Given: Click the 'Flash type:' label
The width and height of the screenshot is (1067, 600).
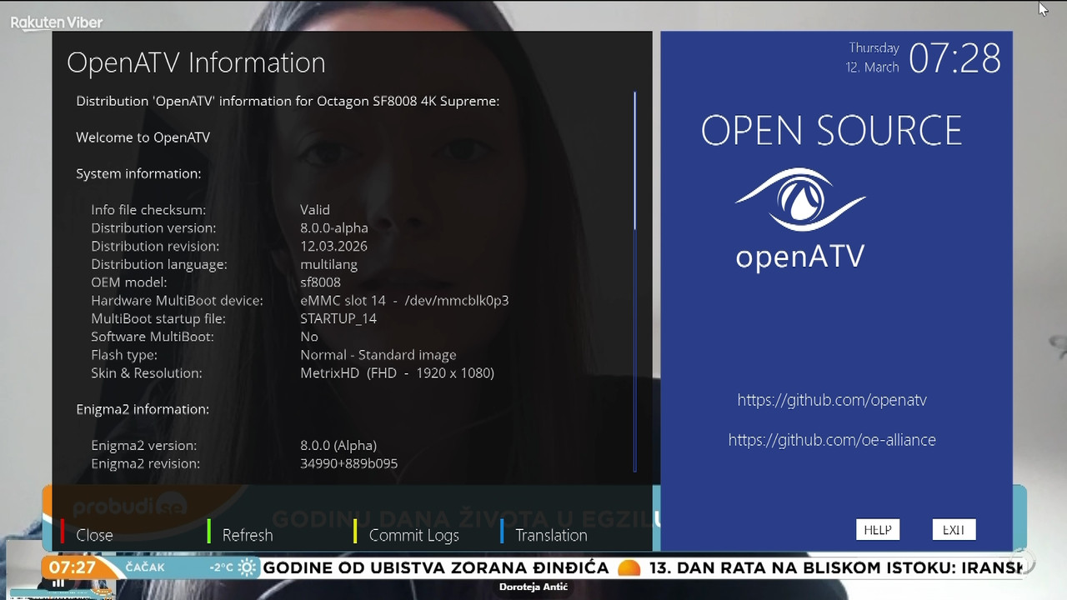Looking at the screenshot, I should [x=124, y=355].
